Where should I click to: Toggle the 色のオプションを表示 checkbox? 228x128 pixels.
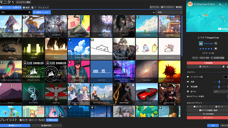(227, 96)
